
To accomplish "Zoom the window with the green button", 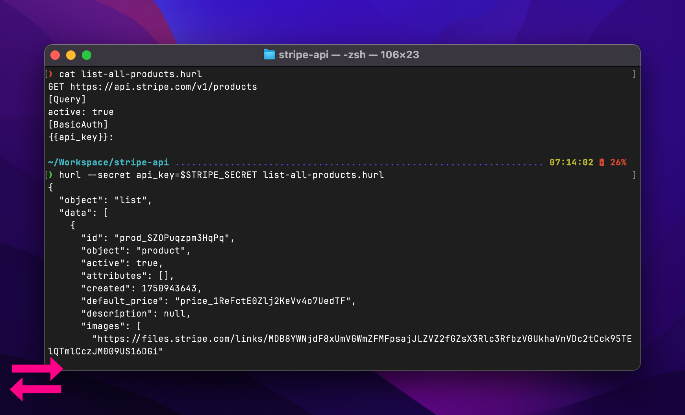I will point(87,55).
